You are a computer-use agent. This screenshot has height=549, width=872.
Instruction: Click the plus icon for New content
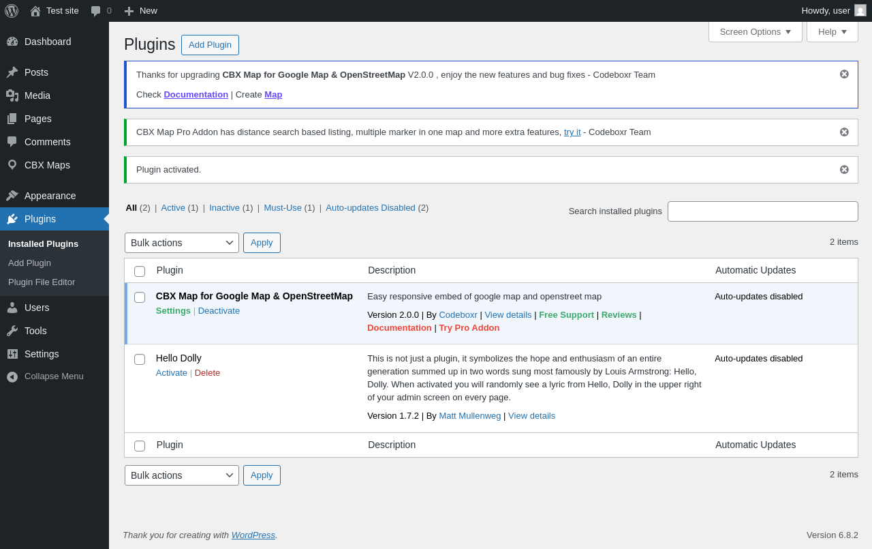(129, 11)
